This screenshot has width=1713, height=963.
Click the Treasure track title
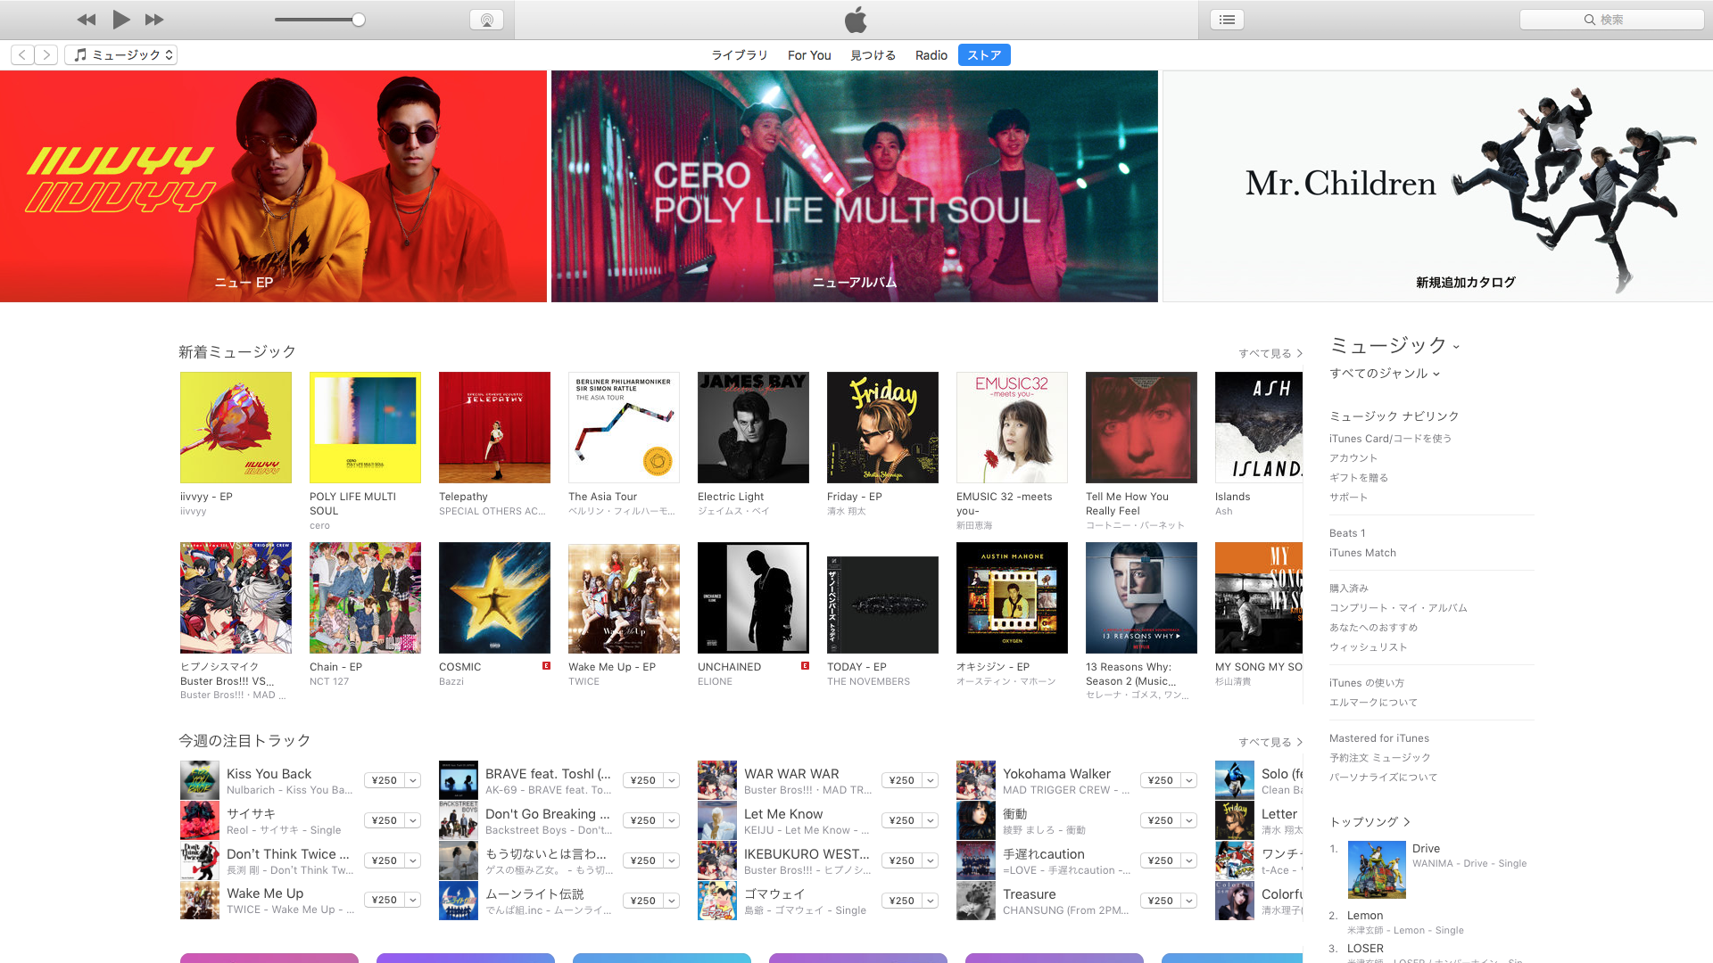click(1029, 894)
